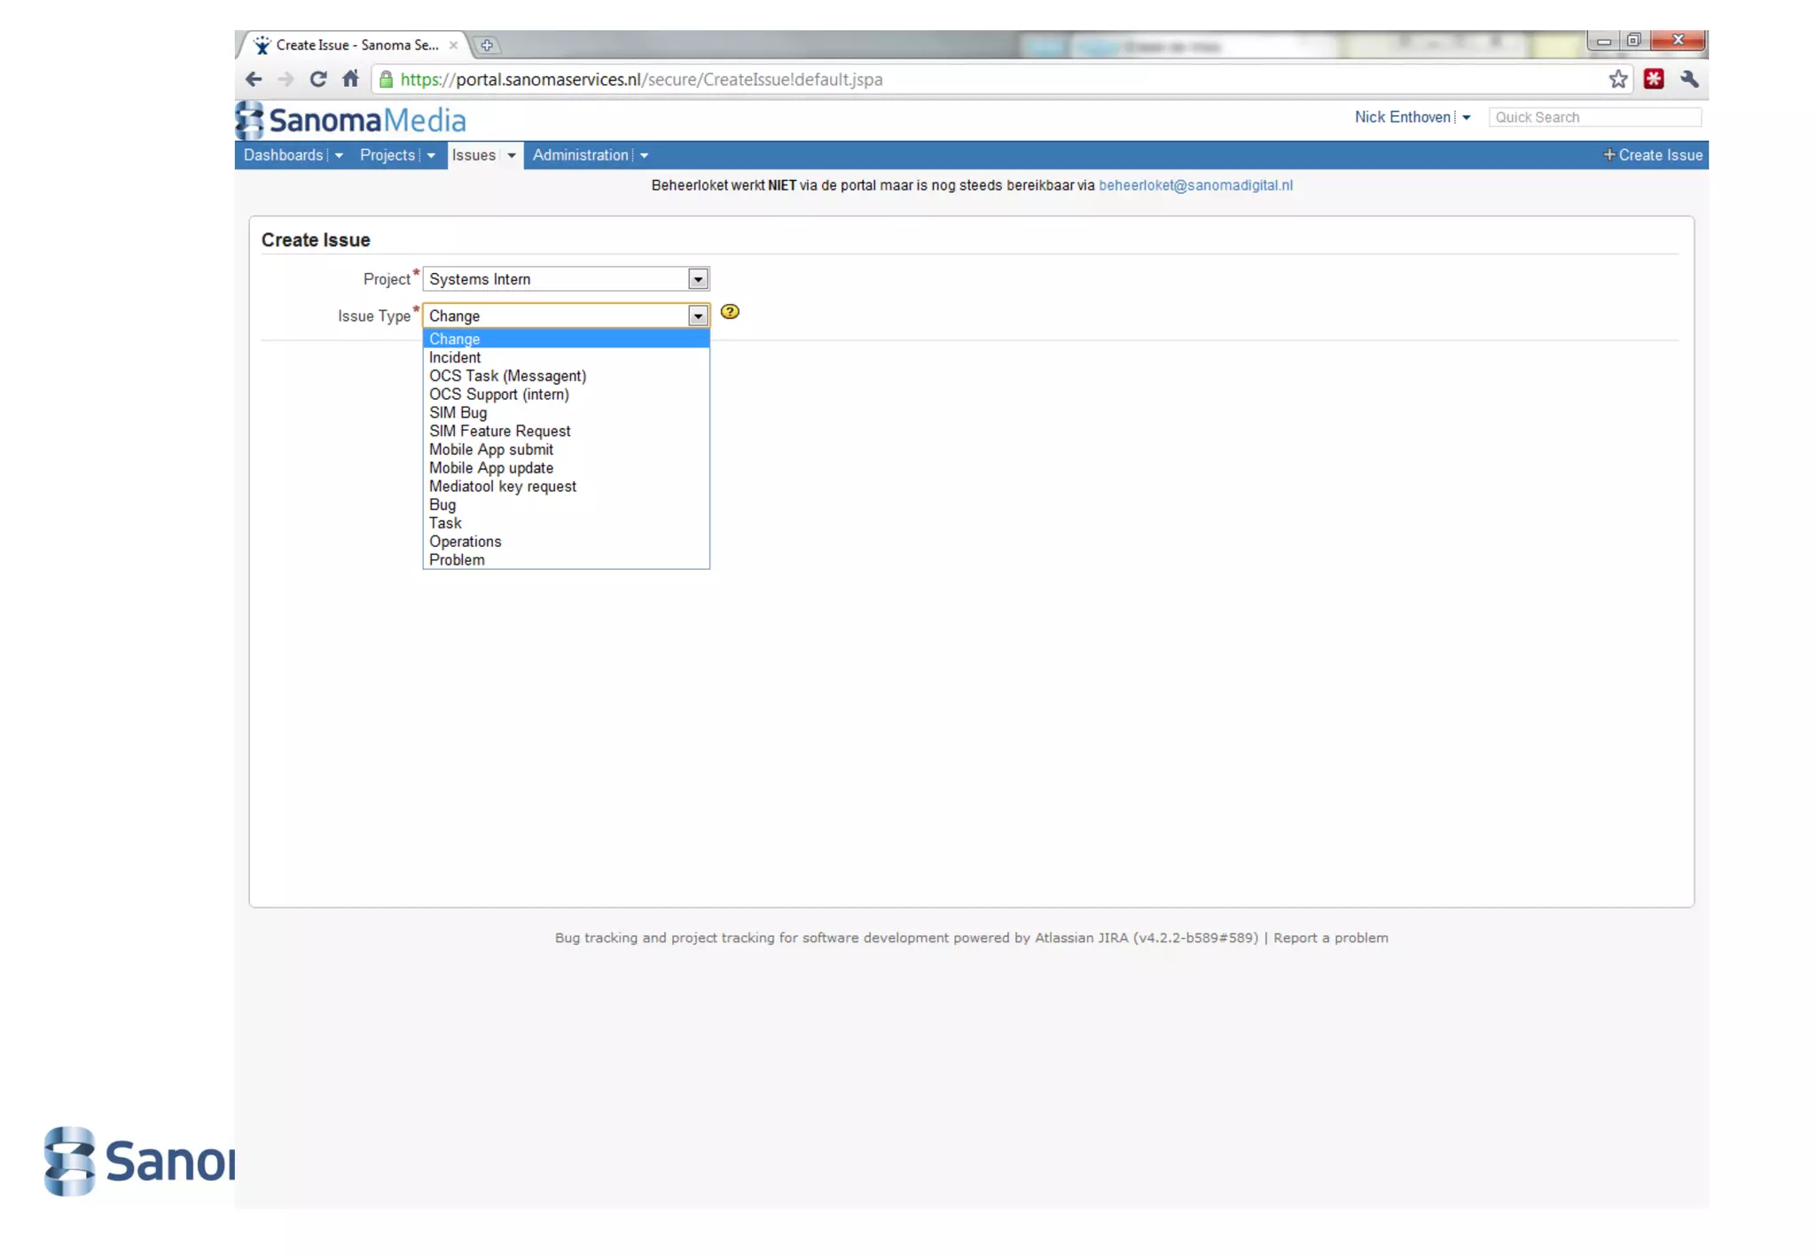Expand the Project dropdown arrow
This screenshot has width=1816, height=1257.
click(x=698, y=279)
